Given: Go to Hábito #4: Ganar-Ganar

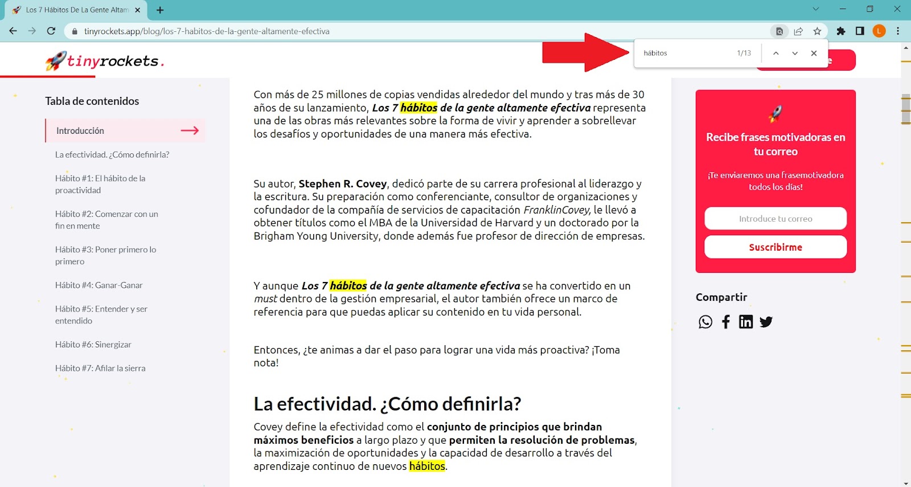Looking at the screenshot, I should (99, 285).
